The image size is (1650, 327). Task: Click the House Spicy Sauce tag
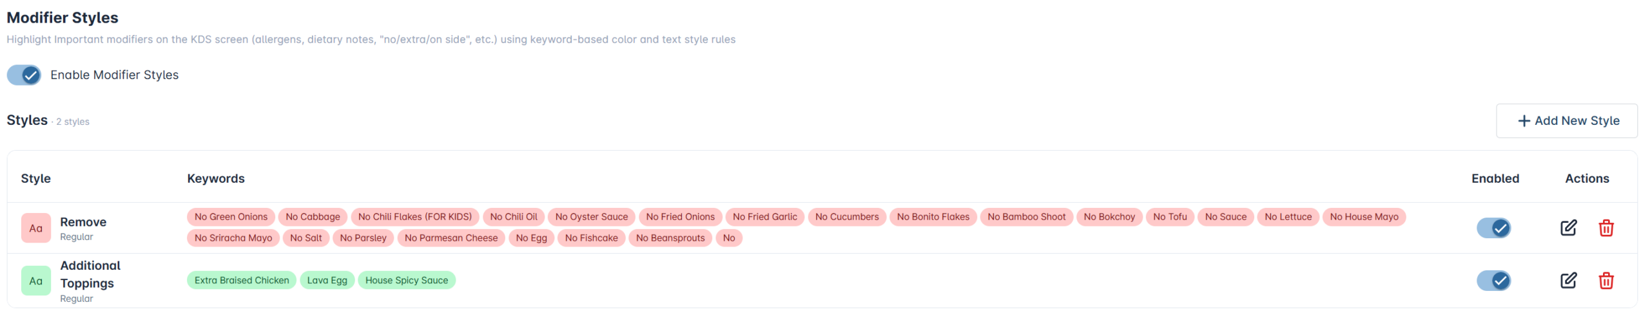click(406, 280)
